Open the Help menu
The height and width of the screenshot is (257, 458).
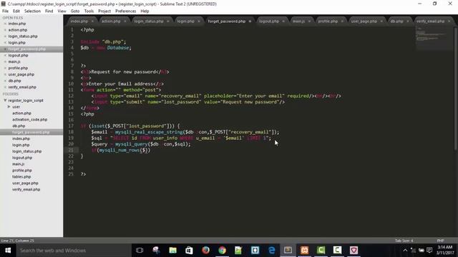click(x=145, y=11)
